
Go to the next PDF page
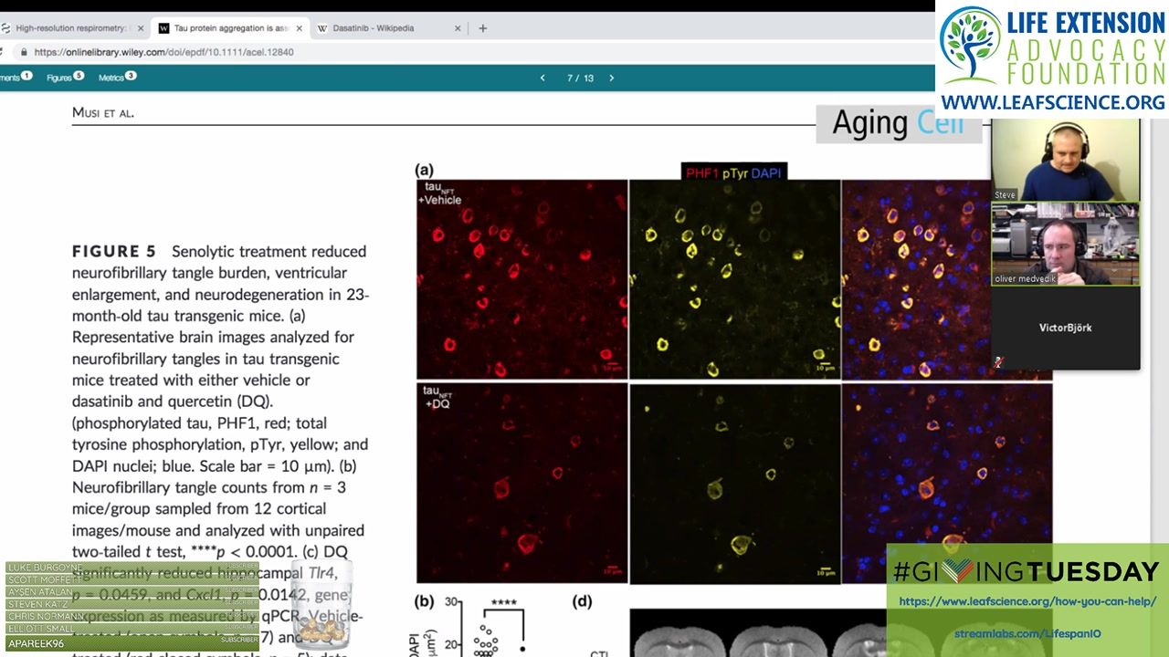click(611, 78)
